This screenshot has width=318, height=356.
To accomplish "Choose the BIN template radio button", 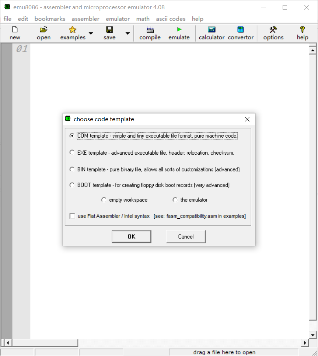I will 72,169.
